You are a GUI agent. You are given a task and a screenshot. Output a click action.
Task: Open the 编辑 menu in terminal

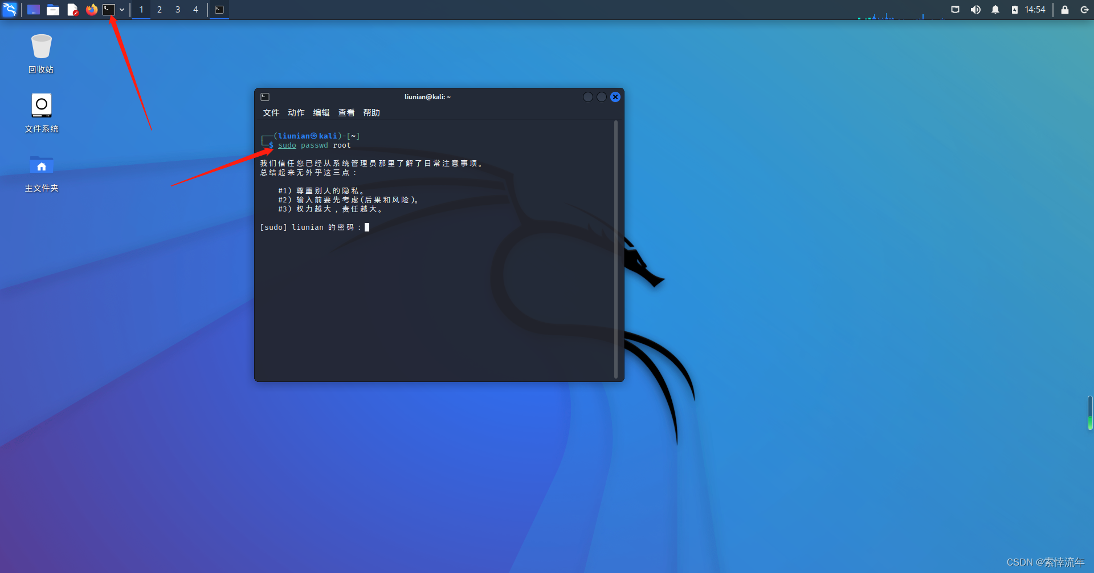coord(321,113)
